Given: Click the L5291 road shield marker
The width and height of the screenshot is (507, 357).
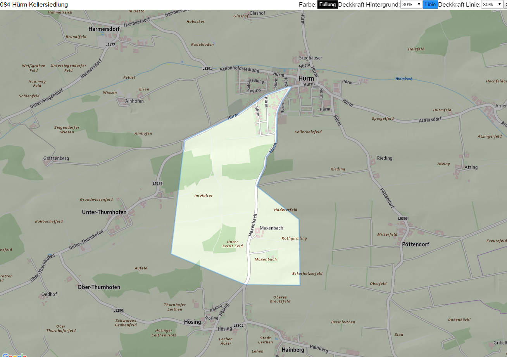Looking at the screenshot, I should coord(207,69).
